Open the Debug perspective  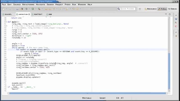pos(172,9)
